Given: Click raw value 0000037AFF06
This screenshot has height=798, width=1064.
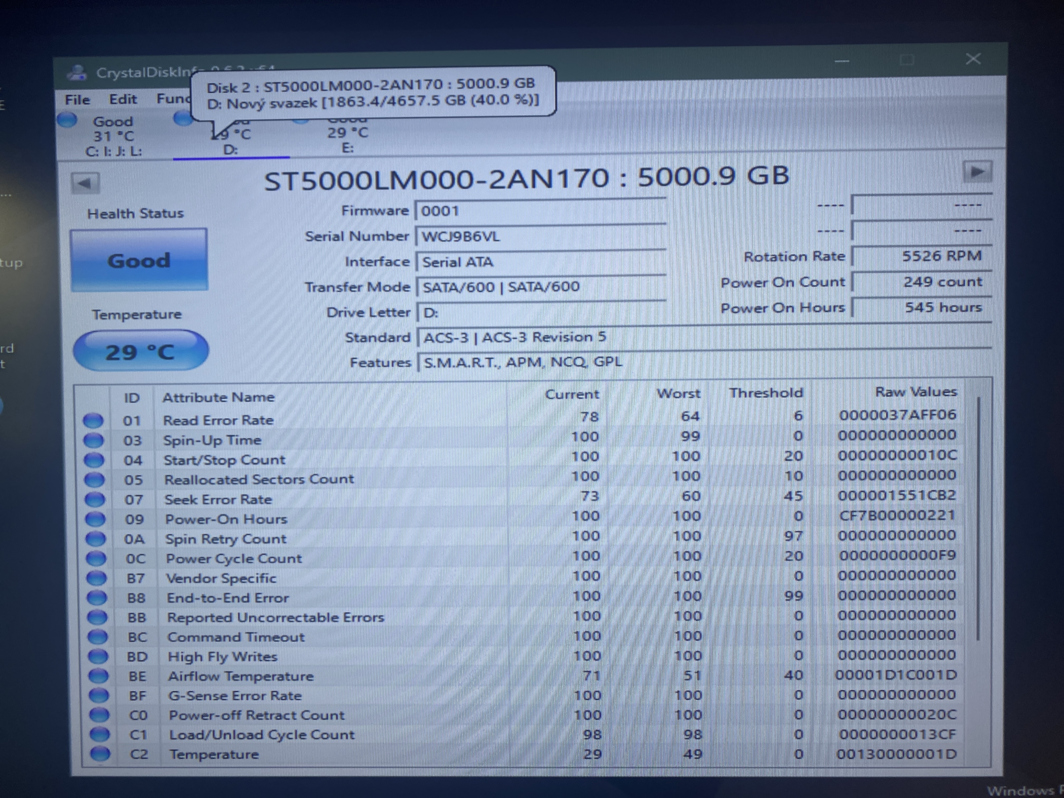Looking at the screenshot, I should click(x=897, y=415).
